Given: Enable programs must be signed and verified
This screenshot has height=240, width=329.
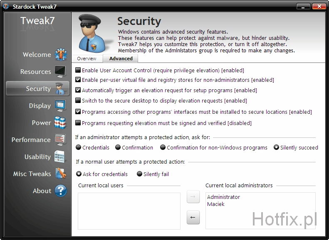Looking at the screenshot, I should [x=78, y=123].
